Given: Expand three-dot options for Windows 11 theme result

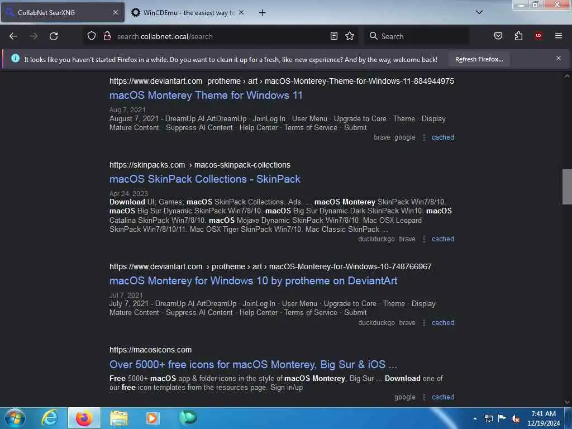Looking at the screenshot, I should click(x=424, y=137).
